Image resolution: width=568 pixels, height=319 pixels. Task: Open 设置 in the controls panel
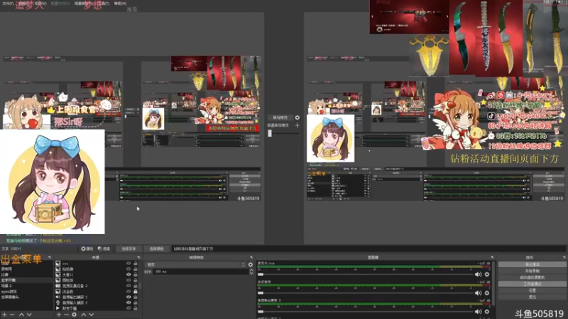coord(532,291)
